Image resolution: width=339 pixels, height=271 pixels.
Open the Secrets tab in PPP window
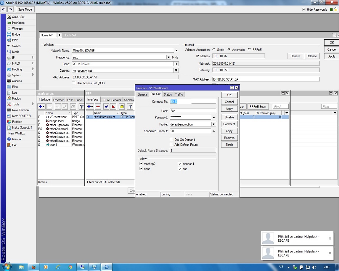click(129, 100)
